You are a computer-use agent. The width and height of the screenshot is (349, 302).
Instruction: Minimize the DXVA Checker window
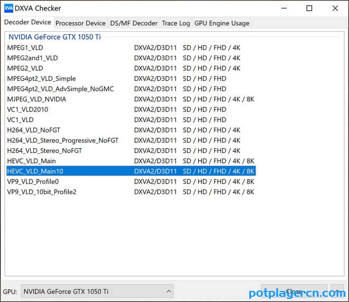point(284,8)
